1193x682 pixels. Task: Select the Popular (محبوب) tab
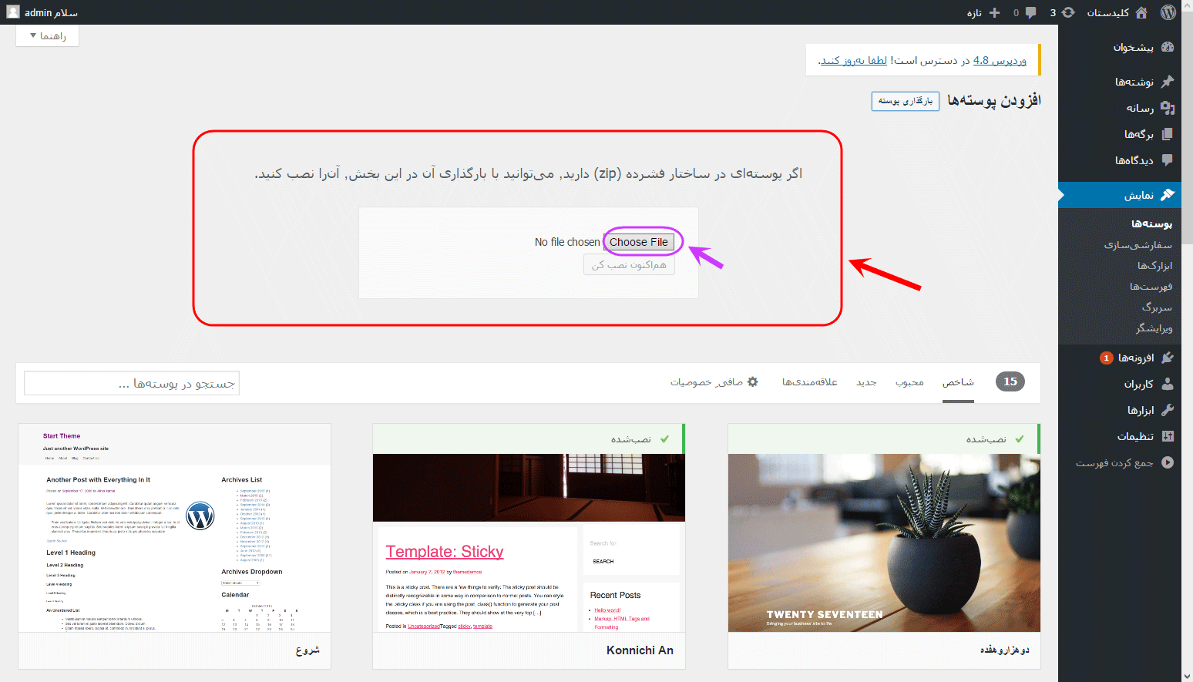[909, 382]
